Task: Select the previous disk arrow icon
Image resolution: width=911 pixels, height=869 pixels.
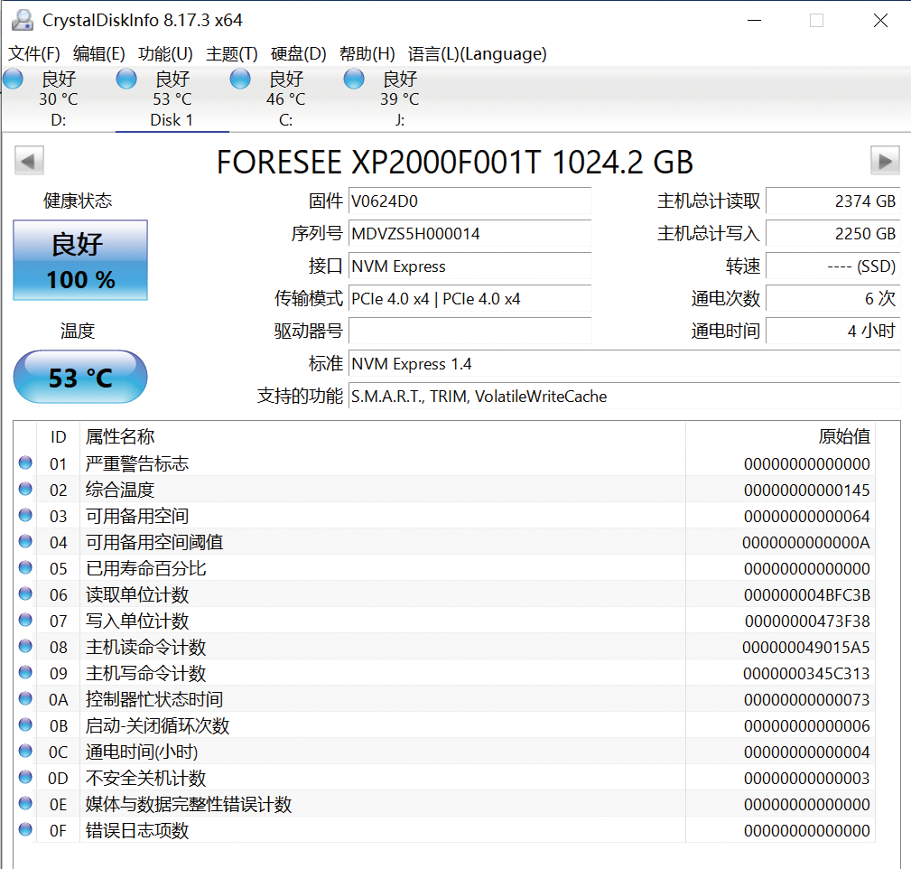Action: coord(28,160)
